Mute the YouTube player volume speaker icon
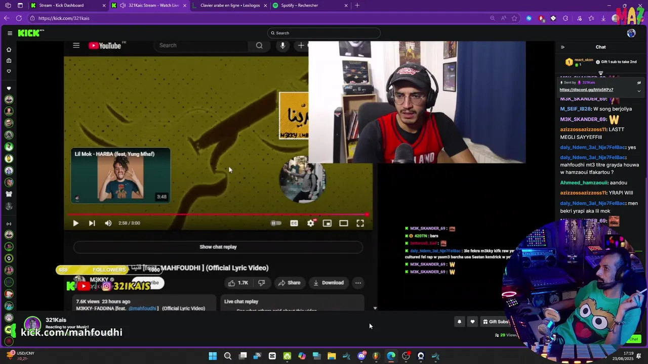648x364 pixels. tap(108, 223)
